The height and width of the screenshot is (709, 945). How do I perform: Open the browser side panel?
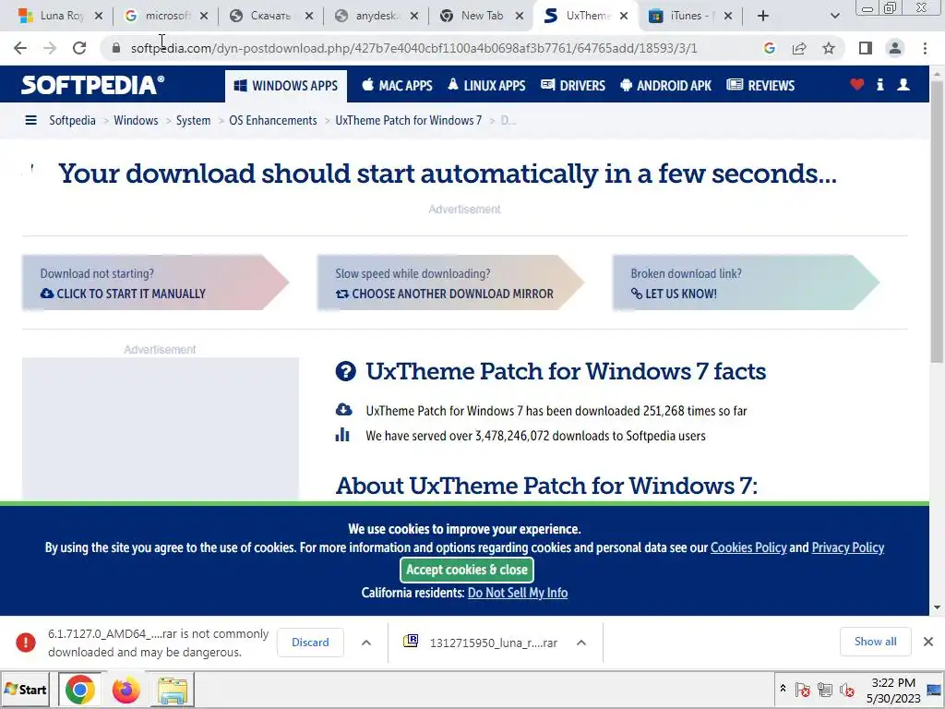coord(866,48)
